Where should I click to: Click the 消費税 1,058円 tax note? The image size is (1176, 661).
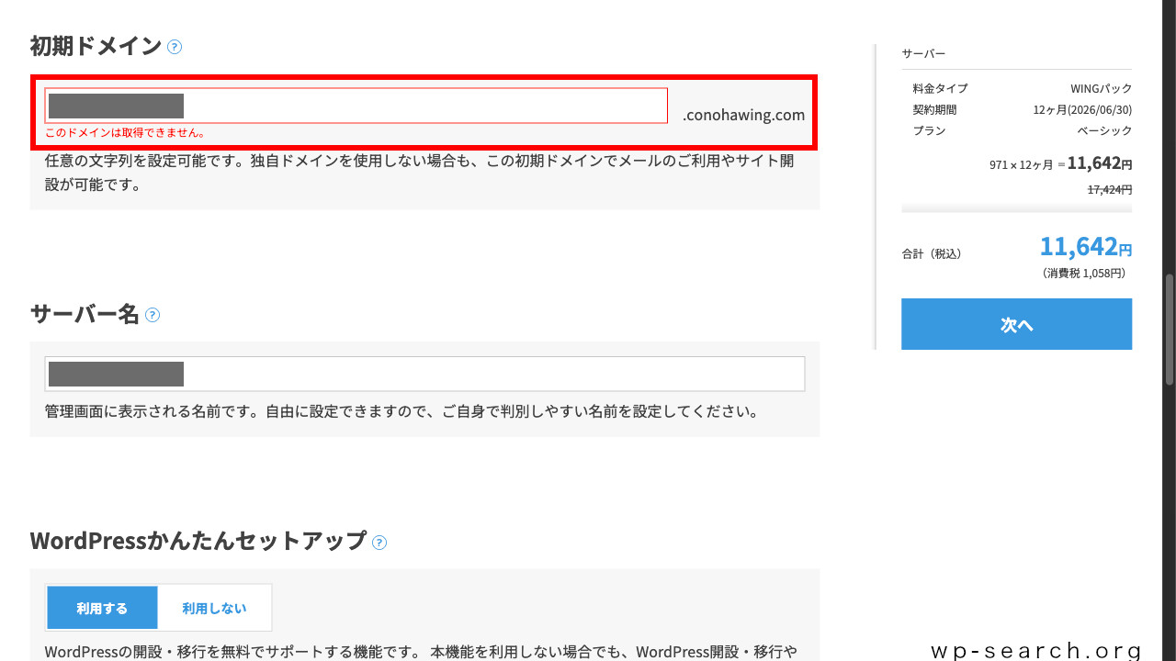[1083, 274]
